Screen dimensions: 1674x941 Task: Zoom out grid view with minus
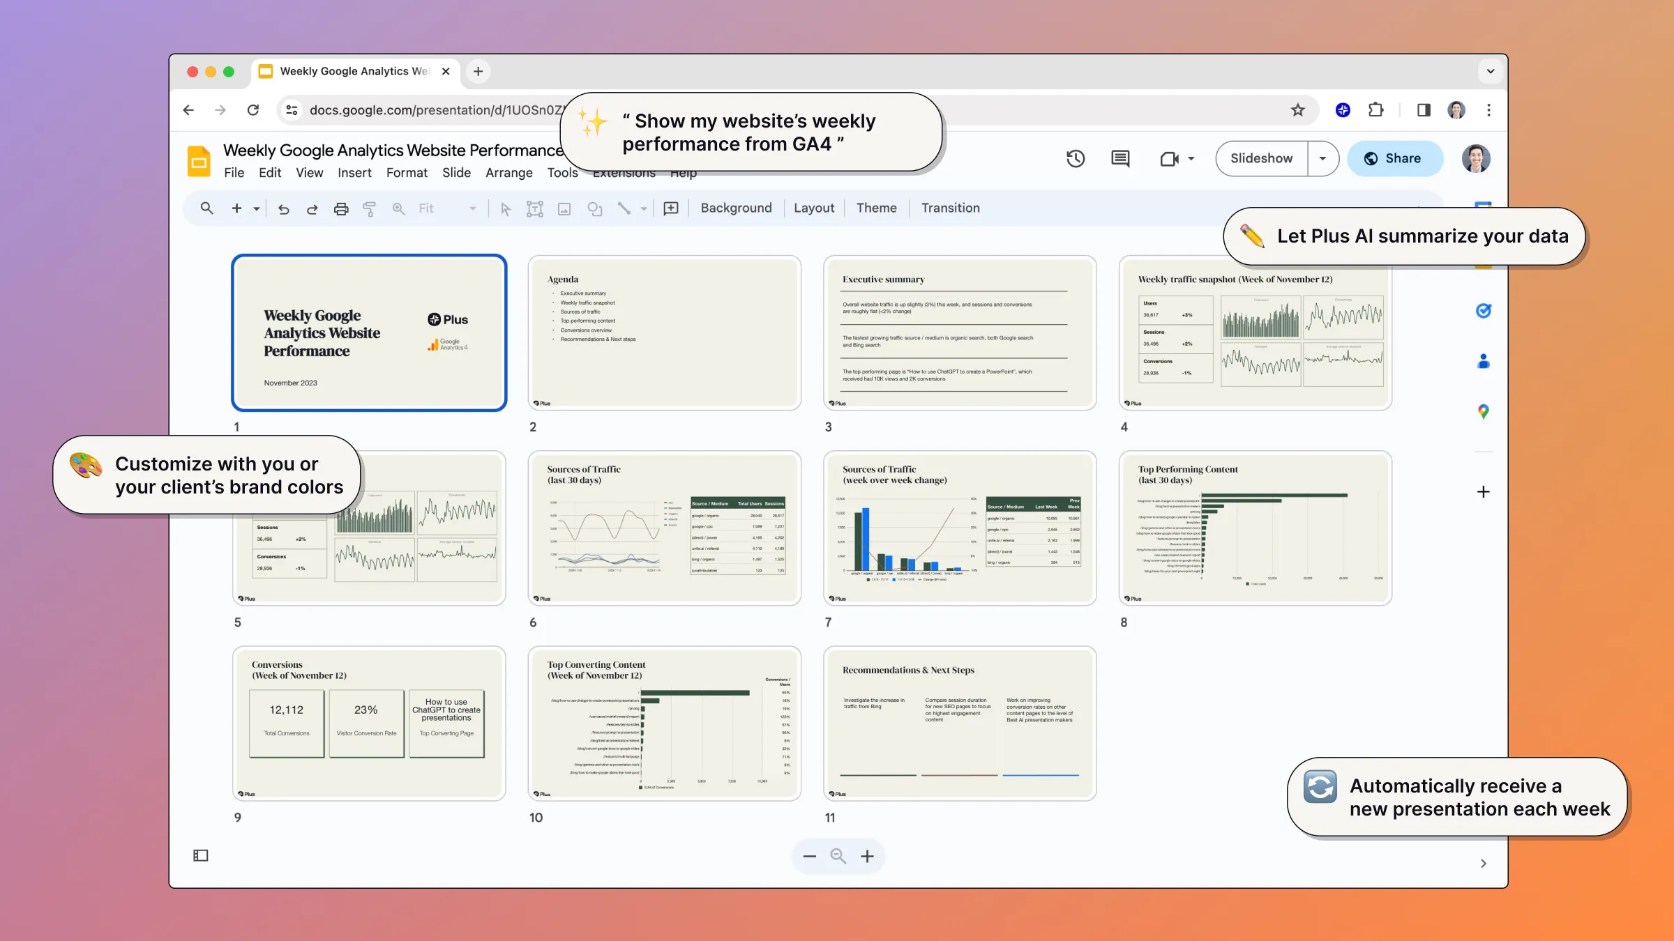coord(809,856)
